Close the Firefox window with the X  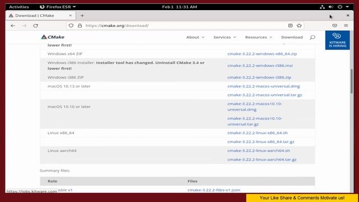(348, 15)
